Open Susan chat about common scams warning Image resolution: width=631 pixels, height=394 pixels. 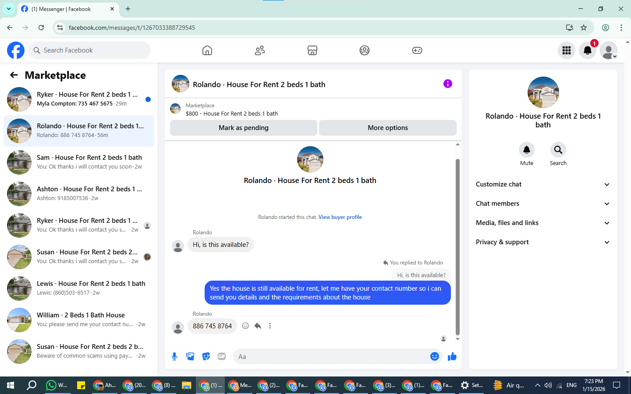(79, 351)
